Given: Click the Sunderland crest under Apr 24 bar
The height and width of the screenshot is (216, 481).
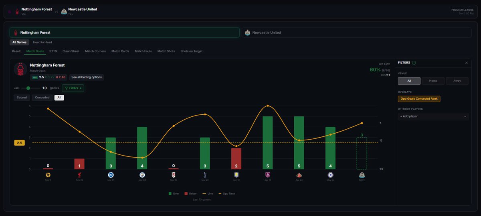Looking at the screenshot, I should tap(299, 175).
